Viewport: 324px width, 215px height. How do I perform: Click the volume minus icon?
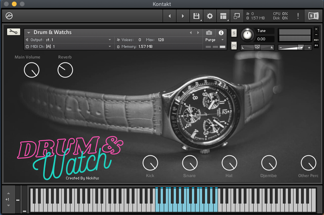point(280,48)
